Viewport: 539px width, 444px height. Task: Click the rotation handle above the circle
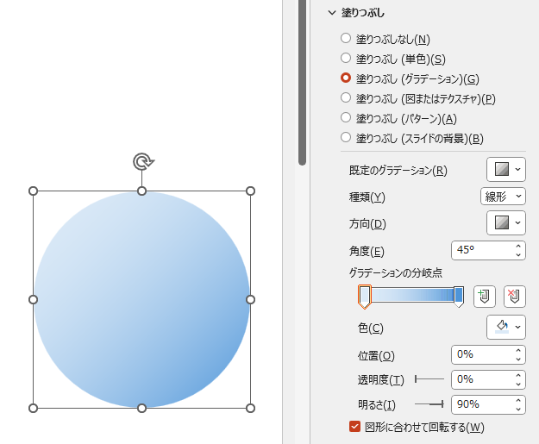tap(143, 161)
